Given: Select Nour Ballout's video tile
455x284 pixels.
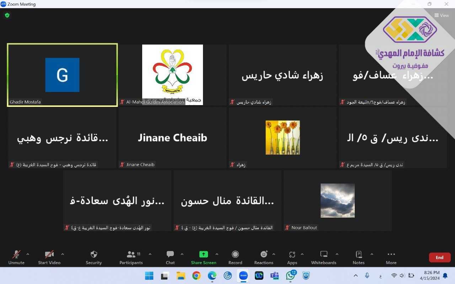Looking at the screenshot, I should pyautogui.click(x=337, y=201).
